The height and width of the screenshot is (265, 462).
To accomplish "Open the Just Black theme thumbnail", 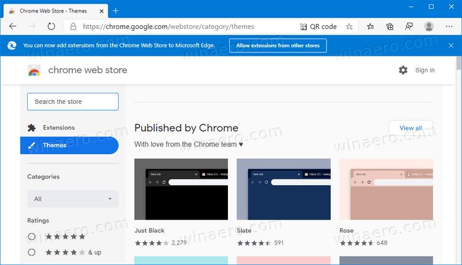I will [x=181, y=189].
